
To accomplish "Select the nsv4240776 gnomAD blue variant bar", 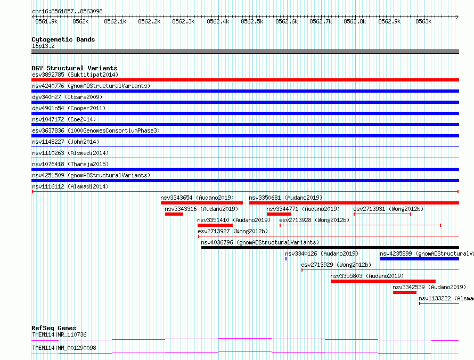I will pyautogui.click(x=245, y=91).
